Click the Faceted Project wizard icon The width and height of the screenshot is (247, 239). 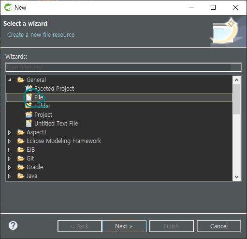[29, 88]
